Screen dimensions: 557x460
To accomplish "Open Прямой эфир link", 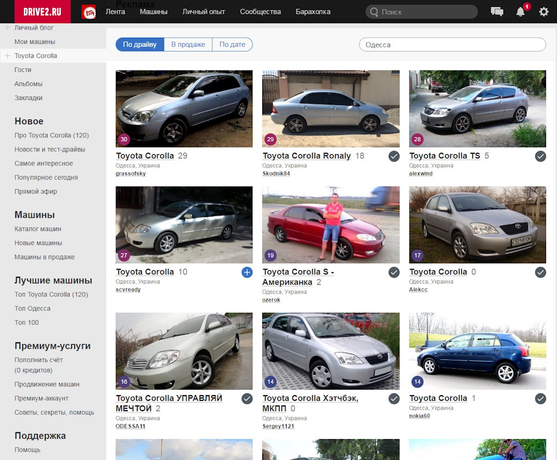I will [x=35, y=191].
